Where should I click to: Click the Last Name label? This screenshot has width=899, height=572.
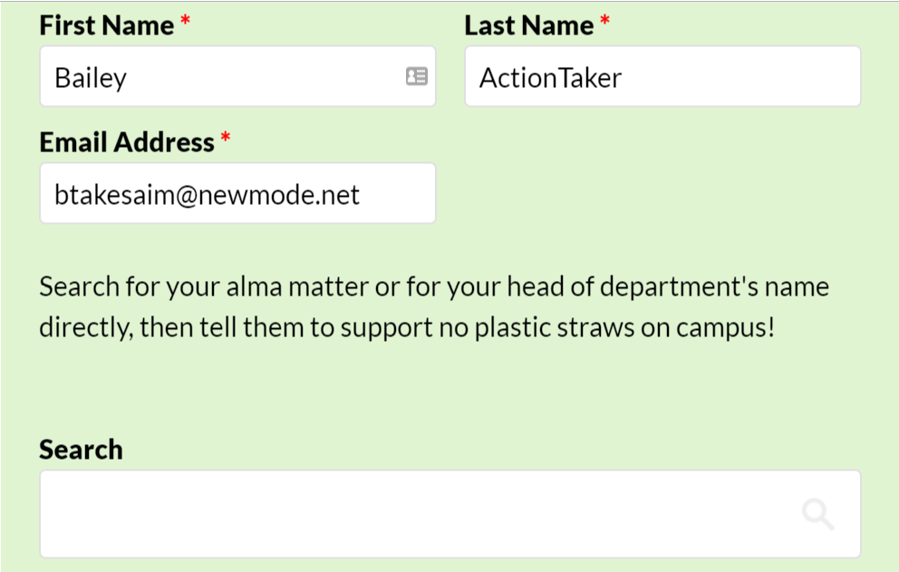[x=528, y=25]
